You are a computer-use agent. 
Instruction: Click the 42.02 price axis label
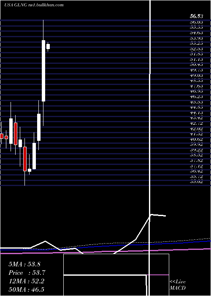pyautogui.click(x=196, y=129)
